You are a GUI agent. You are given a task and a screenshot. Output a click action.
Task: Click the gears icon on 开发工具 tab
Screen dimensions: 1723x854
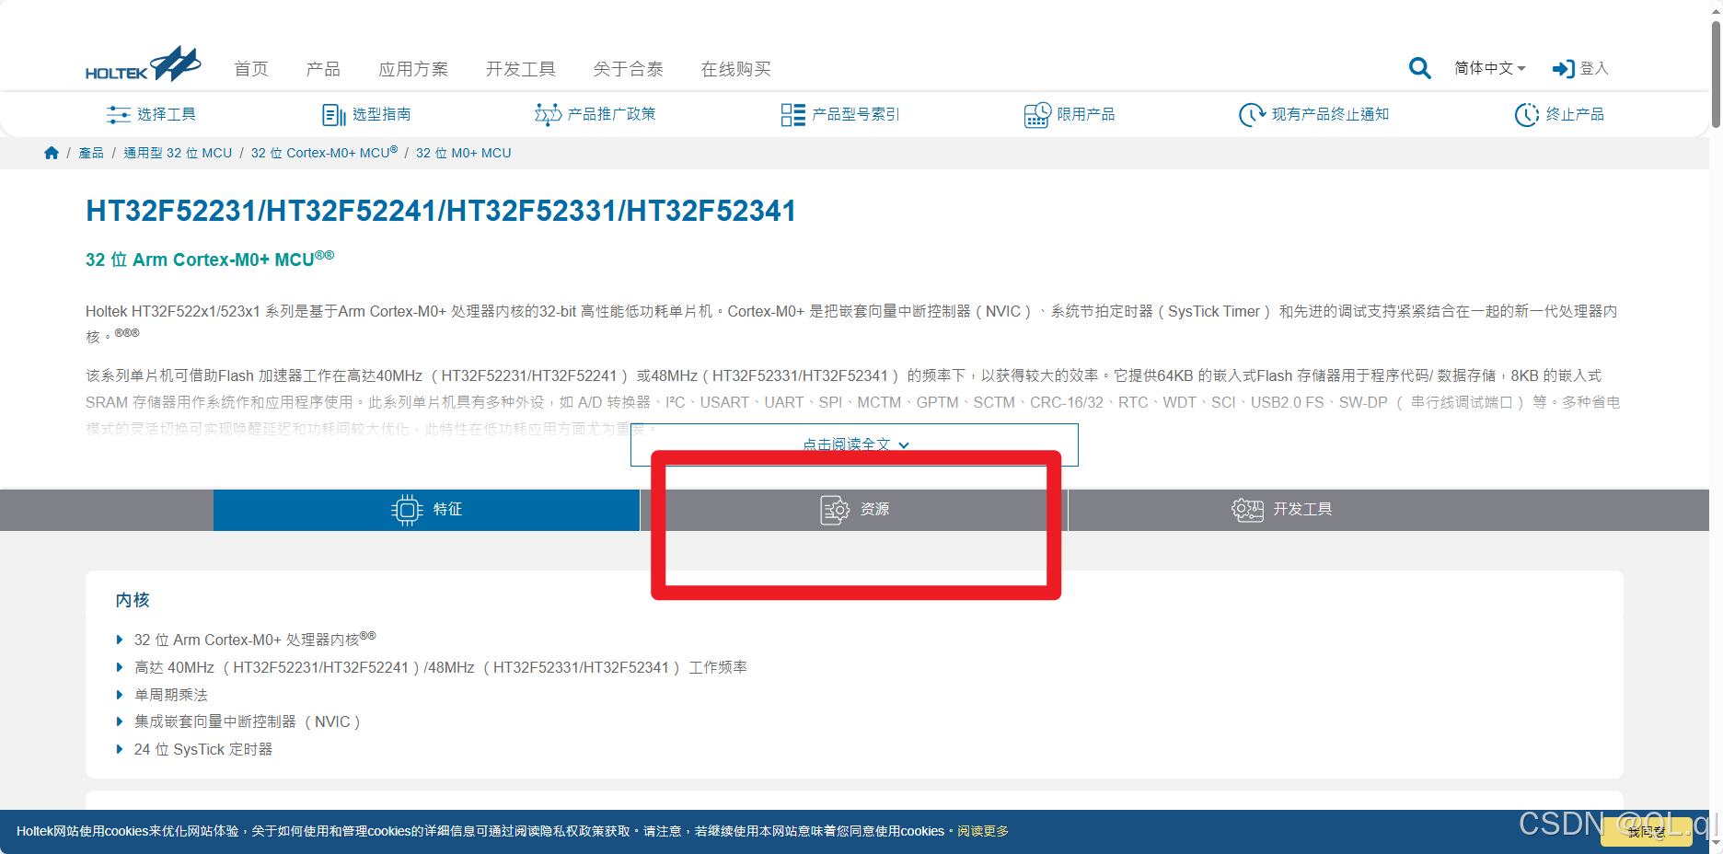[x=1247, y=510]
